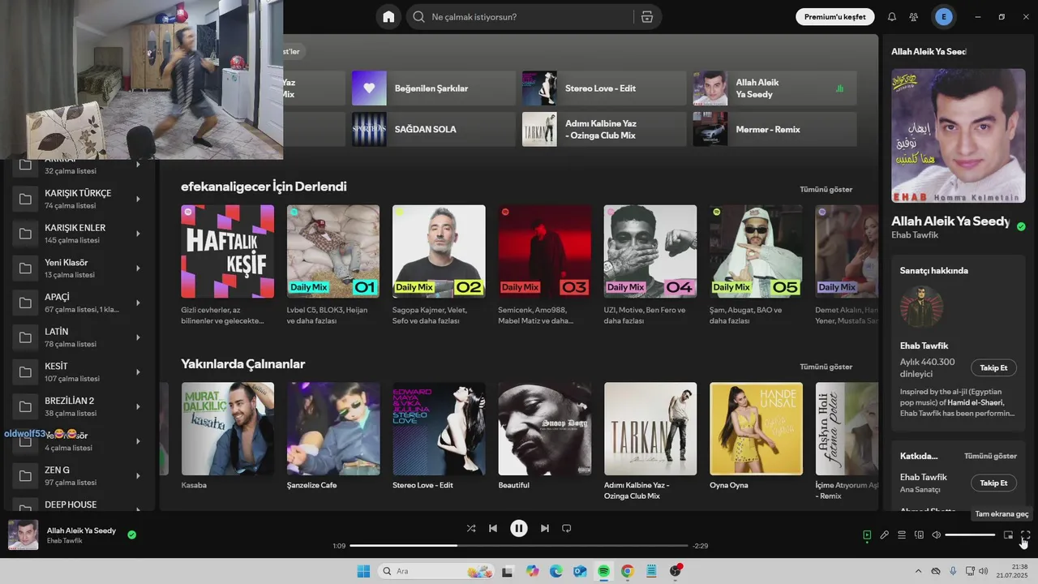Toggle liked checkmark in bottom player bar
The width and height of the screenshot is (1038, 584).
tap(131, 535)
